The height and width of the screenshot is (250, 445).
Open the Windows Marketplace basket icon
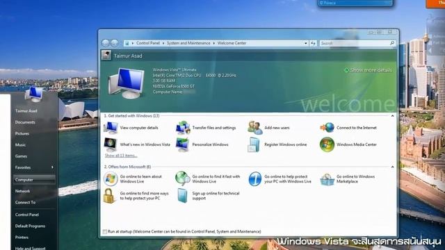[x=327, y=179]
